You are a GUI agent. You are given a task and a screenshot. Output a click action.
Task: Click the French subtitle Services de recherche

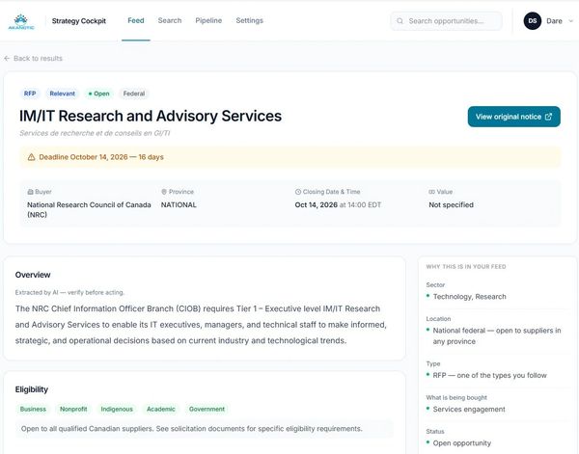(x=95, y=133)
